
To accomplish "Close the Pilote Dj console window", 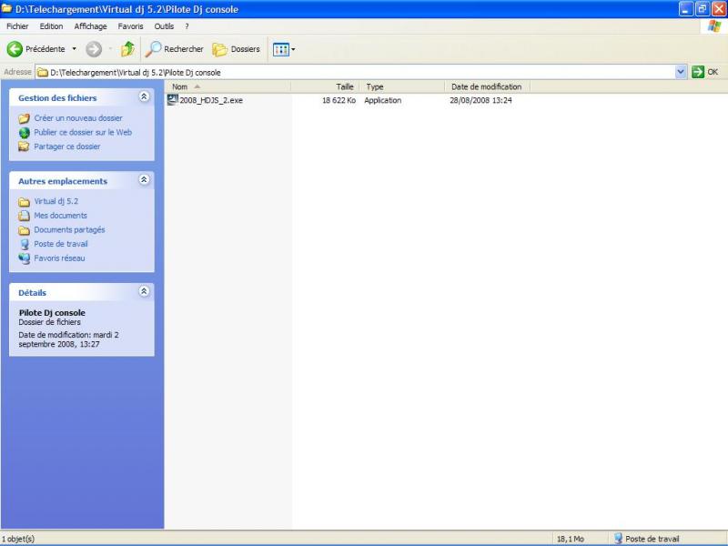I will coord(719,9).
